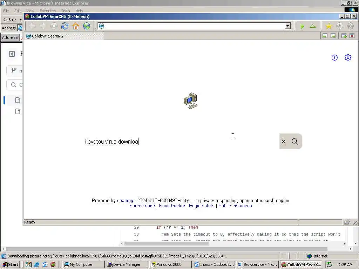Switch to previous tab icon
The width and height of the screenshot is (359, 269).
(x=325, y=36)
